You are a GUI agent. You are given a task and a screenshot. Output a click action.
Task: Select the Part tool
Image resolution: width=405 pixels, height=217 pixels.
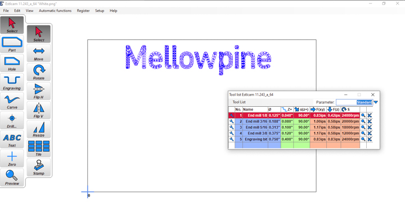pyautogui.click(x=12, y=44)
